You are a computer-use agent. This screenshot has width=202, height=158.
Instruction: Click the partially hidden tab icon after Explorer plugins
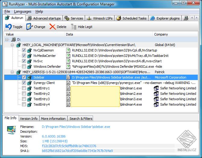point(186,18)
